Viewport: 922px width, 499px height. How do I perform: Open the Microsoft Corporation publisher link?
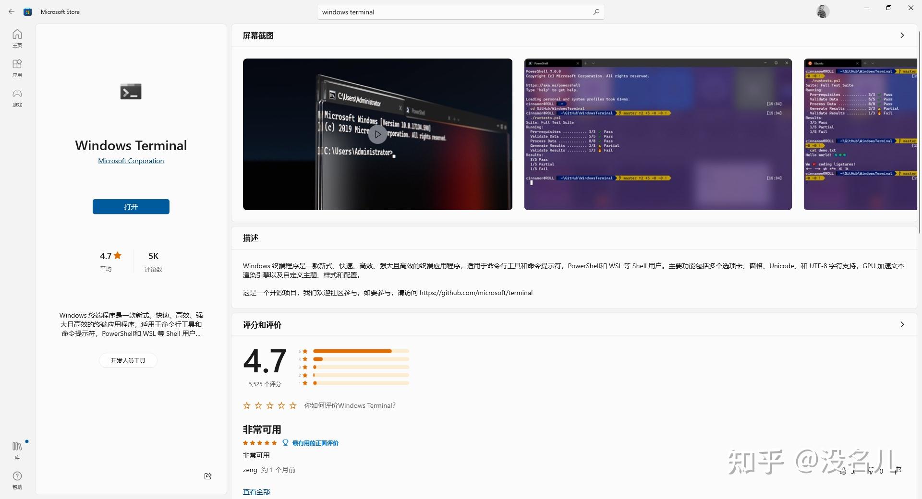[x=131, y=161]
